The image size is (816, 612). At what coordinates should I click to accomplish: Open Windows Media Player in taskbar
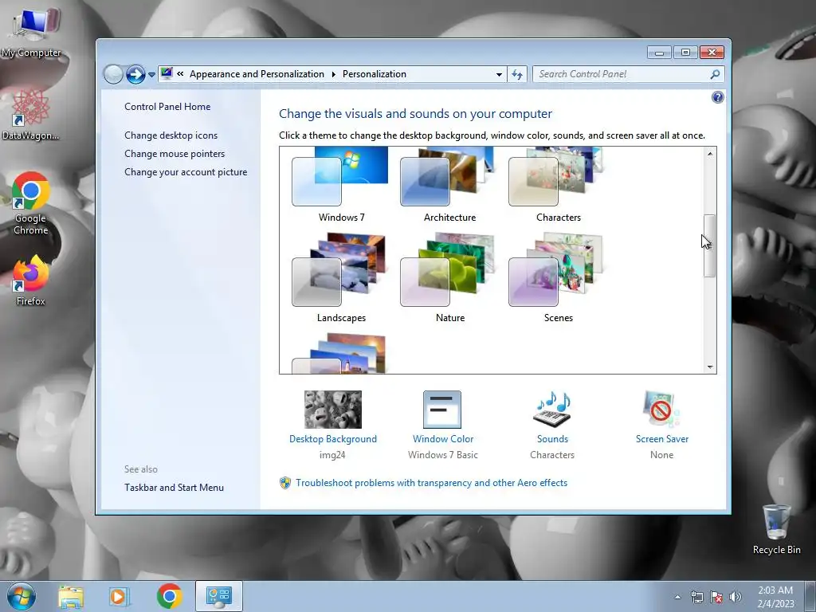(x=120, y=596)
